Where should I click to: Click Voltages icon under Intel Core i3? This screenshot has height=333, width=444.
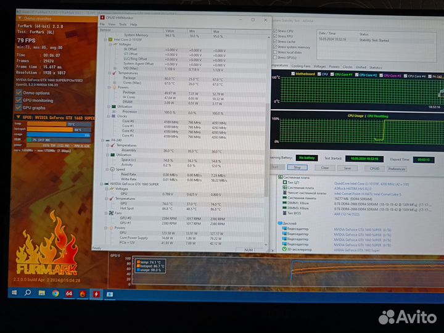[115, 44]
